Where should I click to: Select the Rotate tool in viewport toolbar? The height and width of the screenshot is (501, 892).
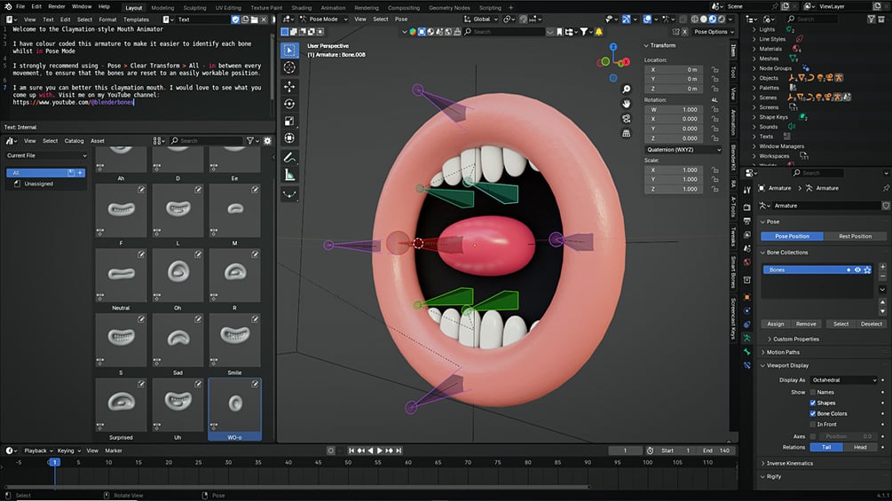pos(289,104)
